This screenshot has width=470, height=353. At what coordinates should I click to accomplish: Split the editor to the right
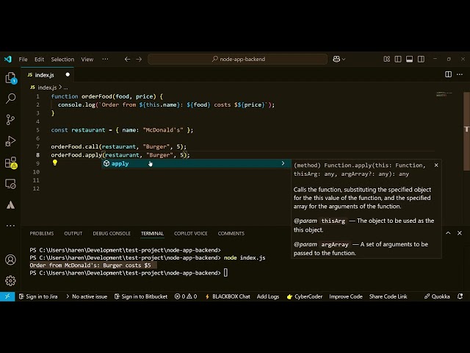click(449, 74)
